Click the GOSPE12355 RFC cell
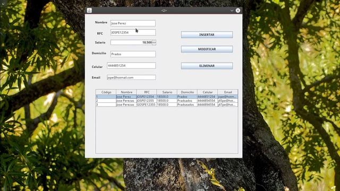This screenshot has width=340, height=191. (x=147, y=105)
